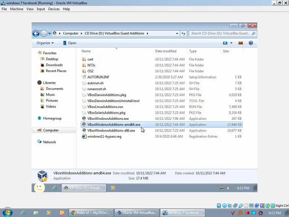The height and width of the screenshot is (217, 289).
Task: Open the view options dropdown arrow
Action: coord(231,43)
